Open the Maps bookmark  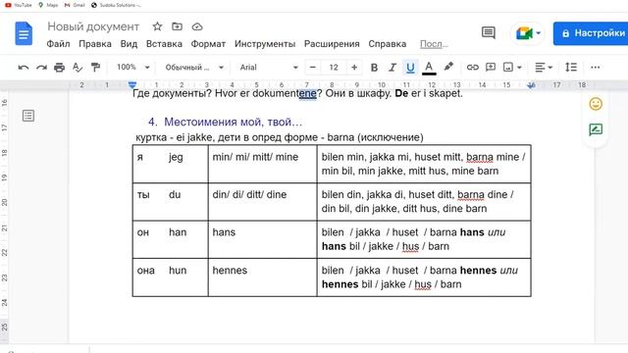(x=48, y=5)
